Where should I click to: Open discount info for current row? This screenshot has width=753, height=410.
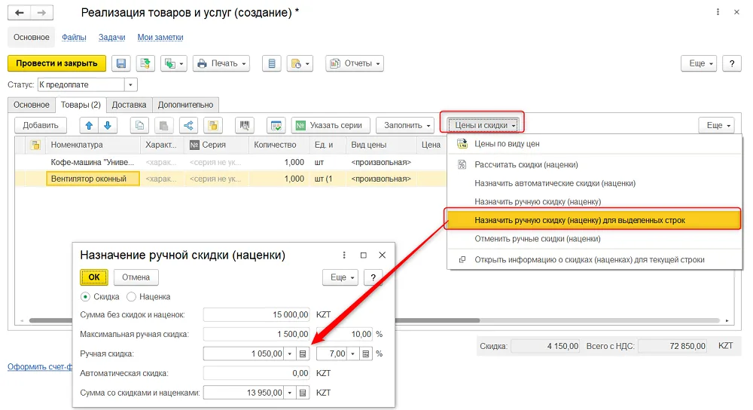coord(595,259)
